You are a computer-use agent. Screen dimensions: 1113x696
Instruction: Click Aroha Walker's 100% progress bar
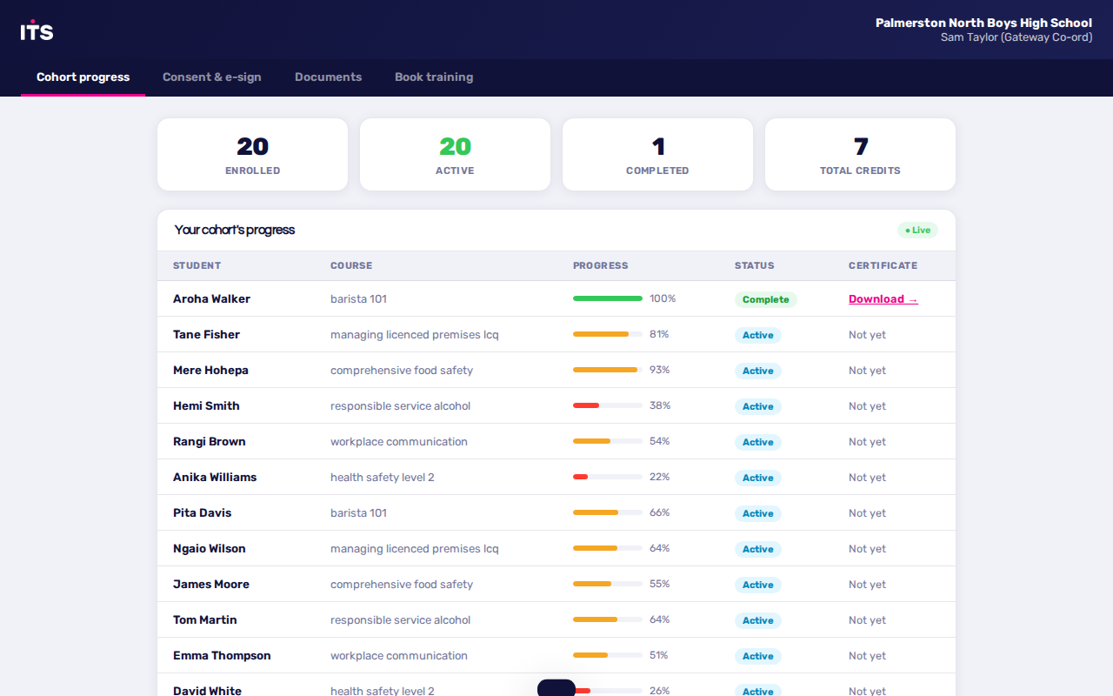click(x=608, y=298)
